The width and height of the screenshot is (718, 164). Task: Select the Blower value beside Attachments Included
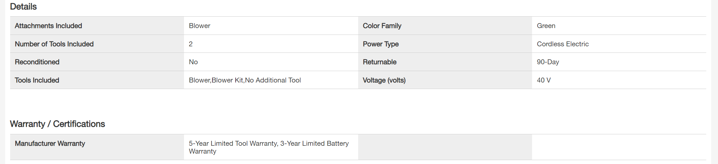[199, 26]
